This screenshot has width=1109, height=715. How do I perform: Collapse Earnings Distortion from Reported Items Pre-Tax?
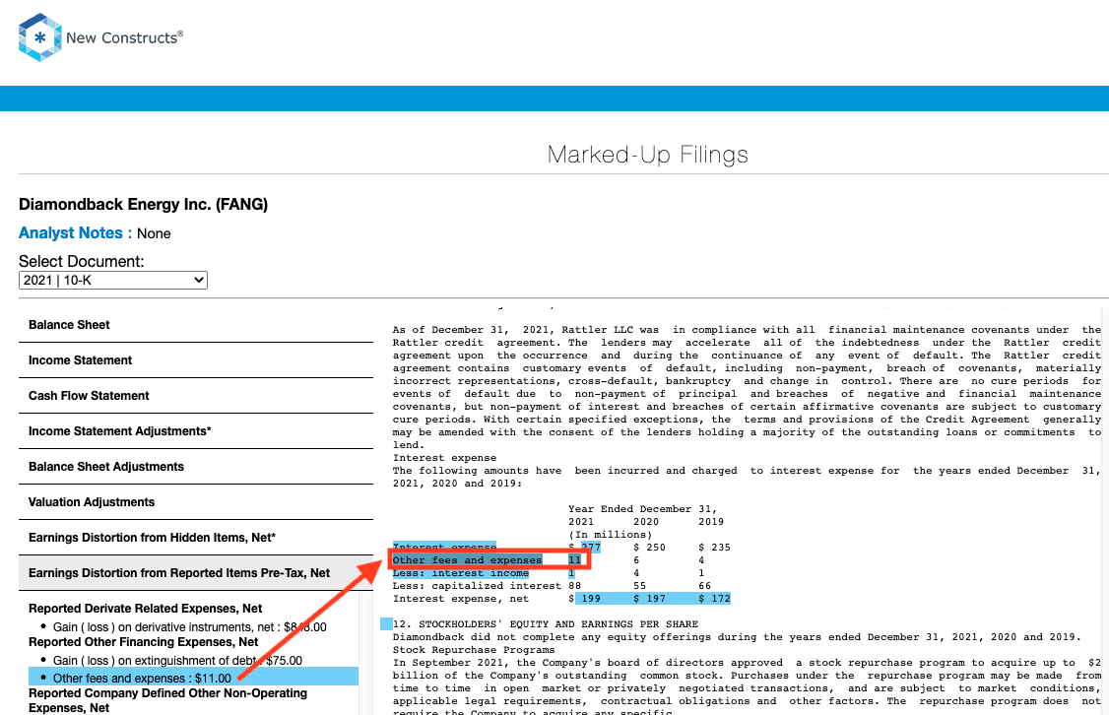pyautogui.click(x=196, y=573)
